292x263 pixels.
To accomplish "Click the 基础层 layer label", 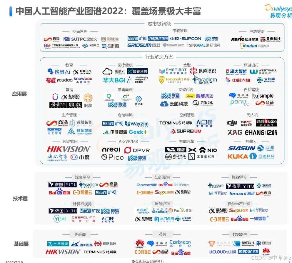I will (x=21, y=244).
